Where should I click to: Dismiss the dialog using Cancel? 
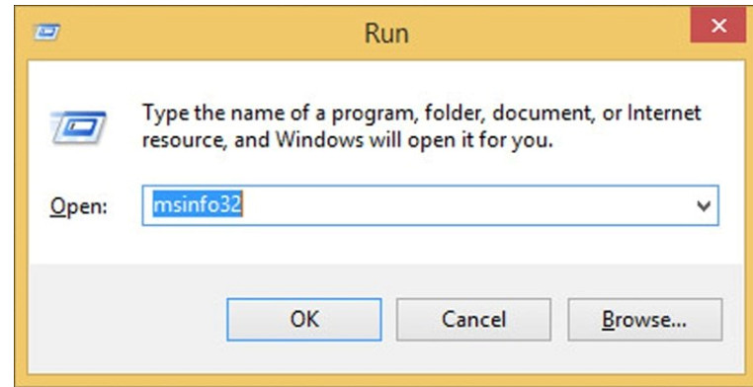473,320
